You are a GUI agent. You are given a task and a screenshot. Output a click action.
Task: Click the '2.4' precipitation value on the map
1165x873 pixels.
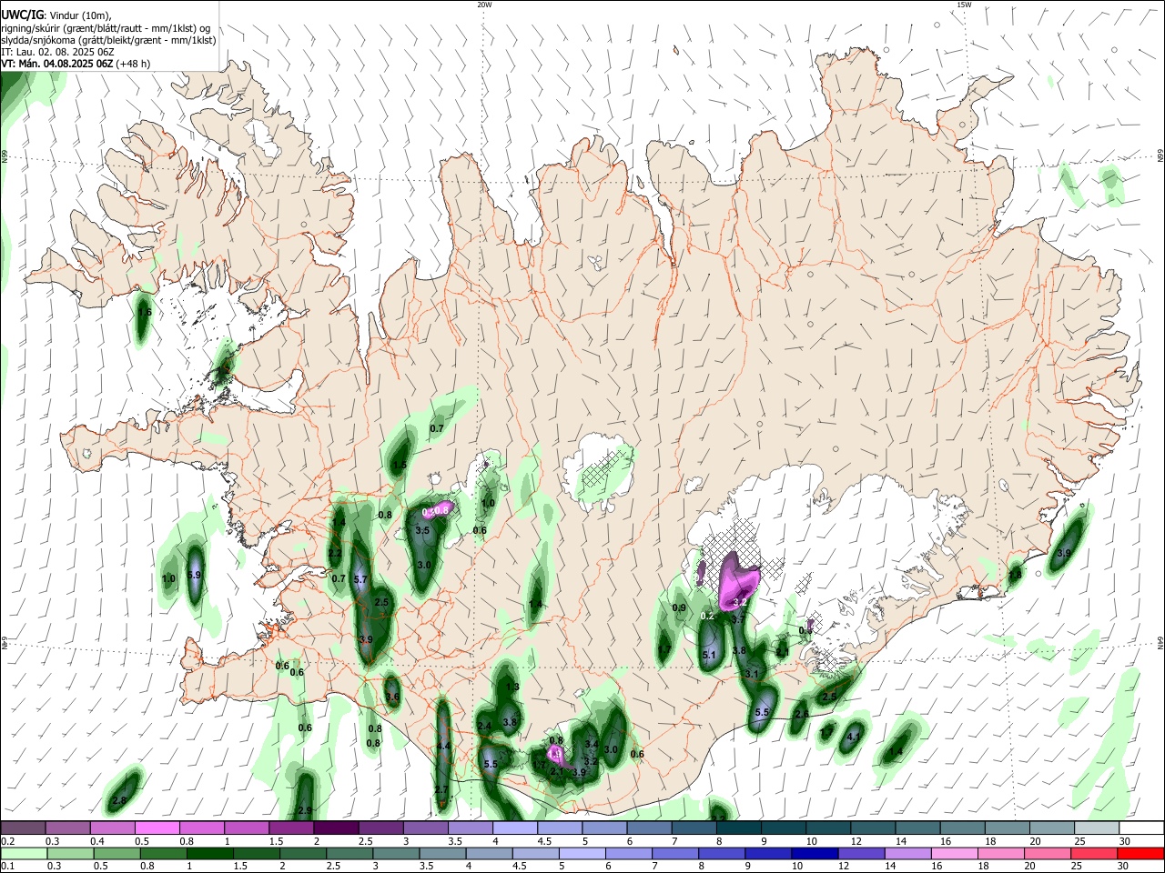coord(484,727)
